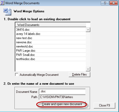Select new test.doc in list

pos(51,38)
